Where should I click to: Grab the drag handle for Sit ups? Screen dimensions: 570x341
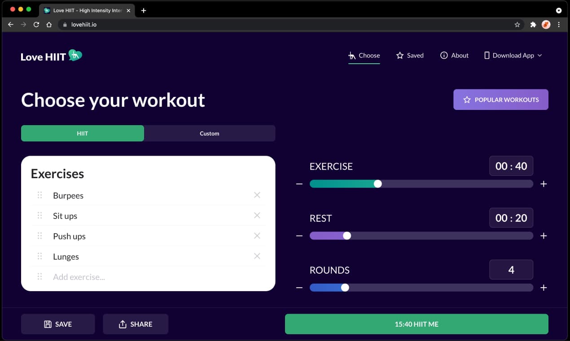coord(39,215)
